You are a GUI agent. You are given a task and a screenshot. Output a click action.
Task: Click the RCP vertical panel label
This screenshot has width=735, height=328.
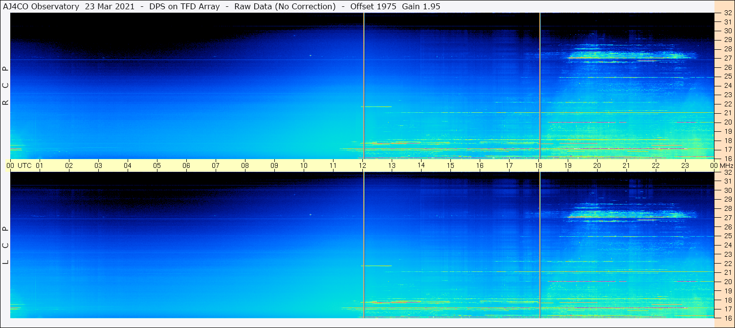pos(5,85)
